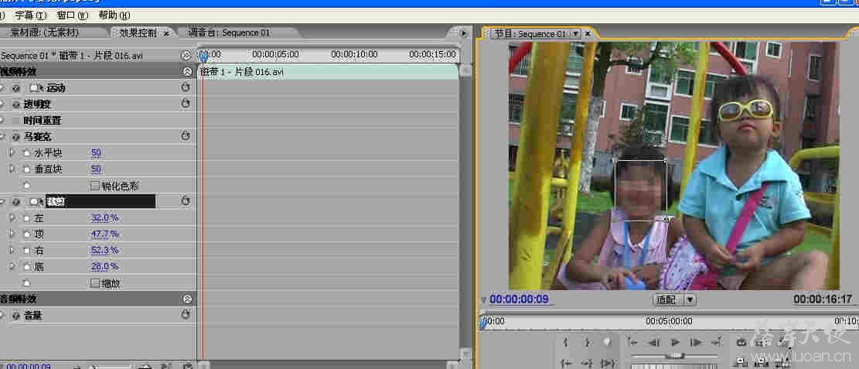Screen dimensions: 859x369
Task: Reset the 运动 (Motion) effect
Action: (185, 87)
